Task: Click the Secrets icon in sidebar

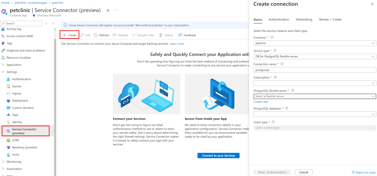Action: [8, 86]
